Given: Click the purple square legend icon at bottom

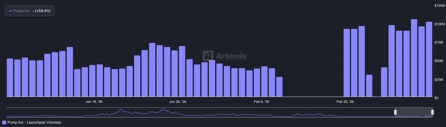Looking at the screenshot, I should (x=4, y=123).
